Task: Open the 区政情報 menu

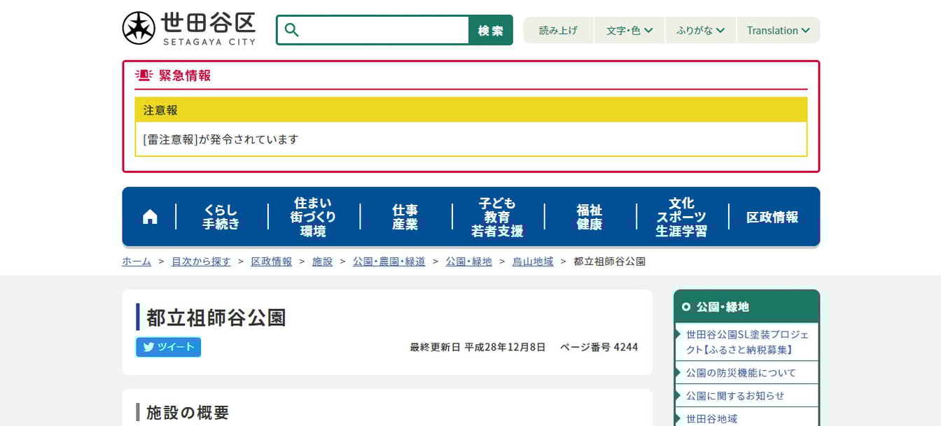Action: [772, 217]
